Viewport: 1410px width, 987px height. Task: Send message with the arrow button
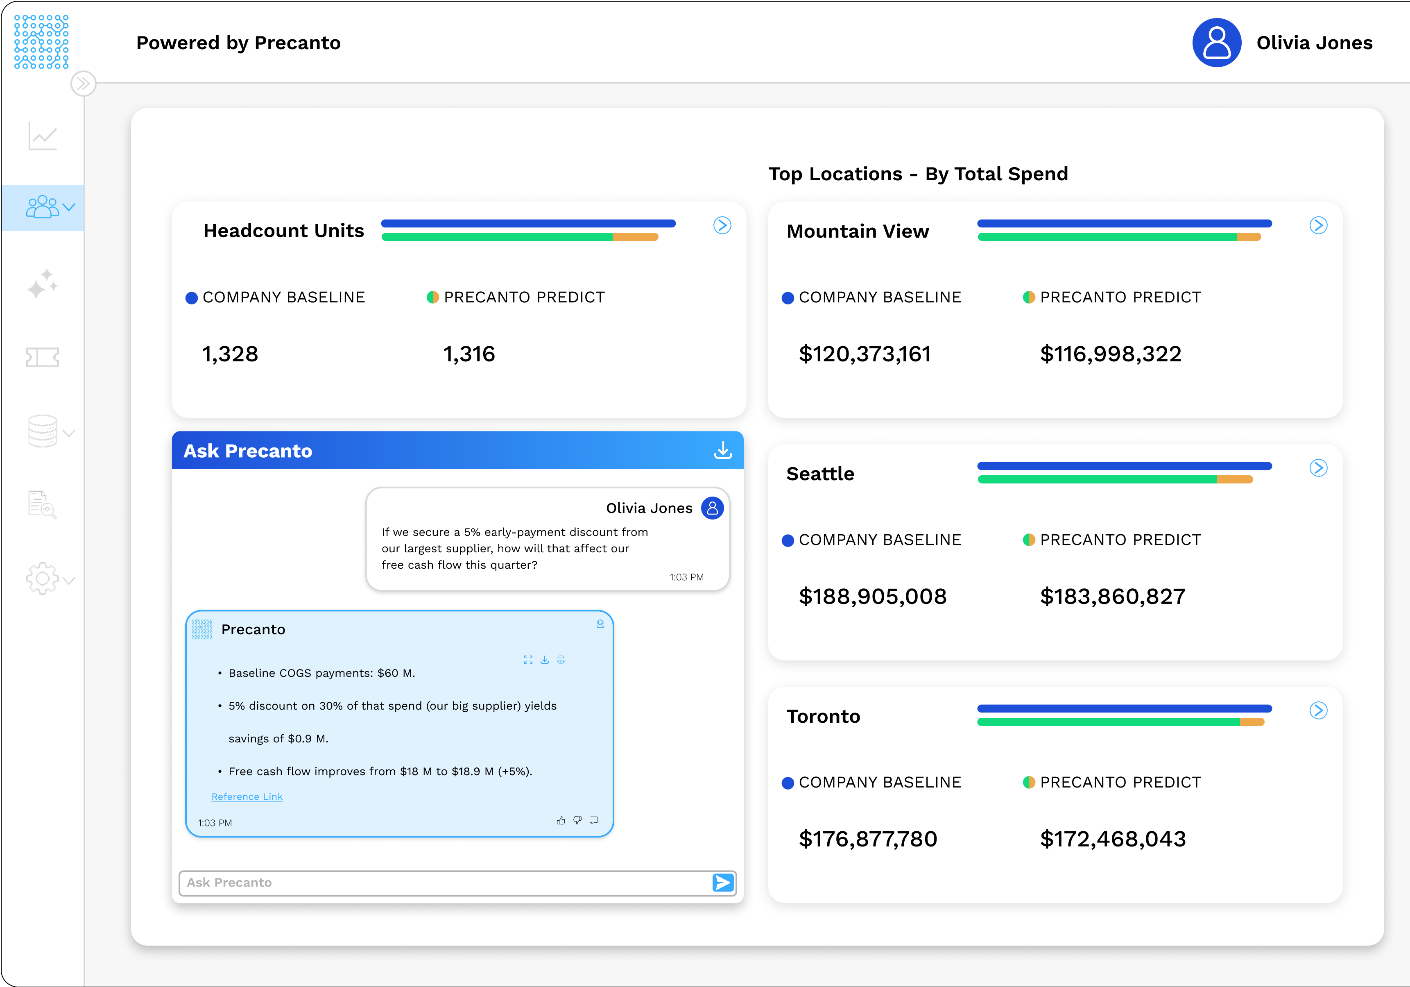point(723,883)
